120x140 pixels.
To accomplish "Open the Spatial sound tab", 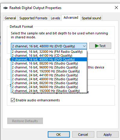I will pyautogui.click(x=91, y=18).
